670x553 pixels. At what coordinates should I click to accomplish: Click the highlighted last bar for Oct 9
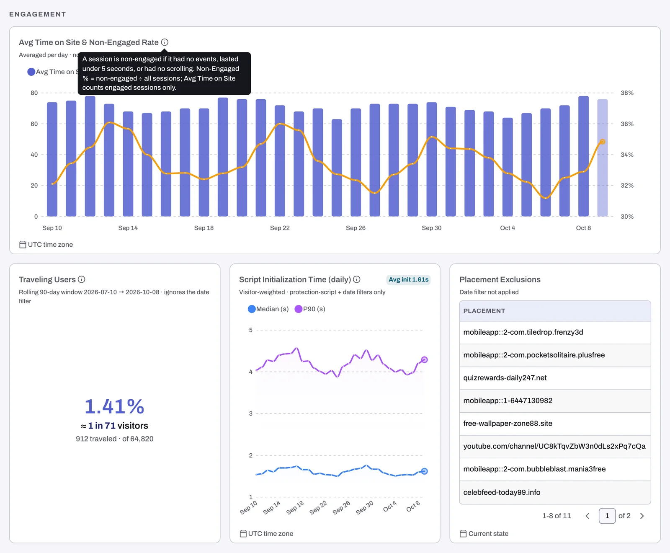(602, 158)
